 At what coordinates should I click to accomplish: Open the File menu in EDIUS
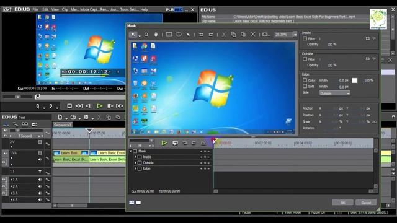[35, 9]
